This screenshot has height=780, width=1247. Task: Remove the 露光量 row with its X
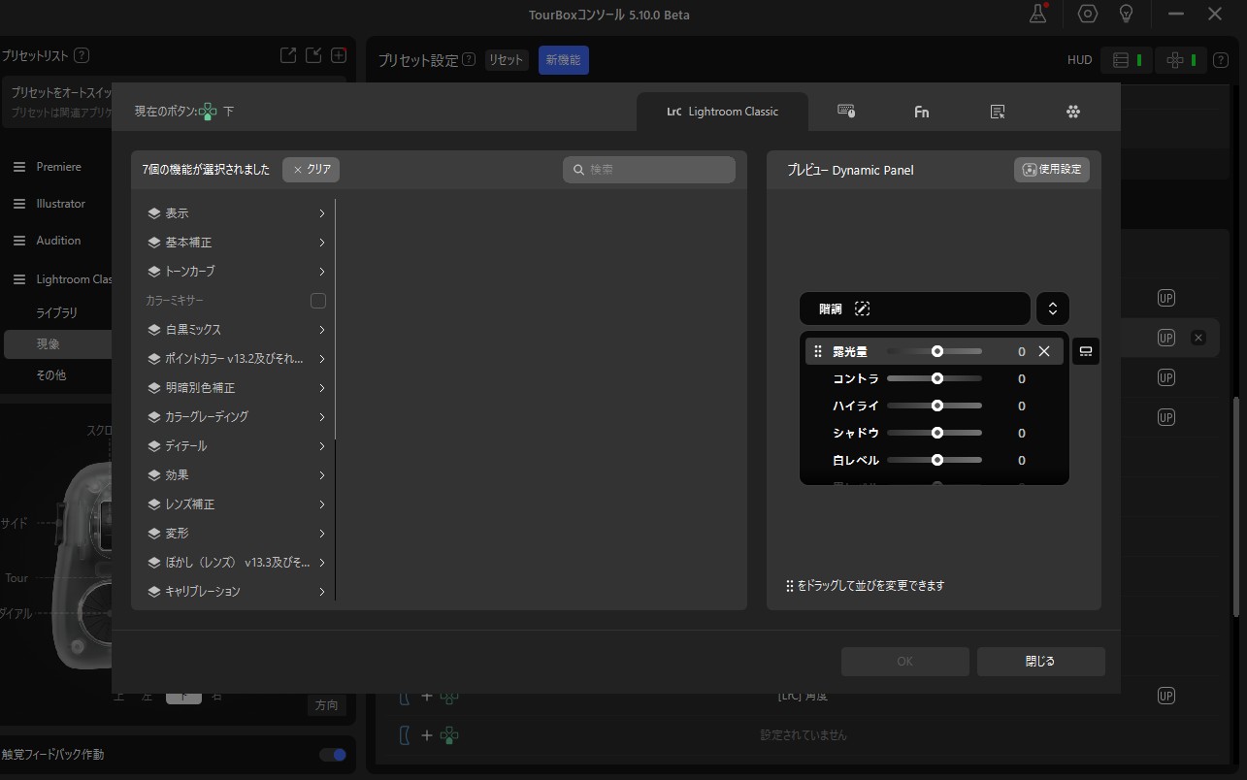1044,351
